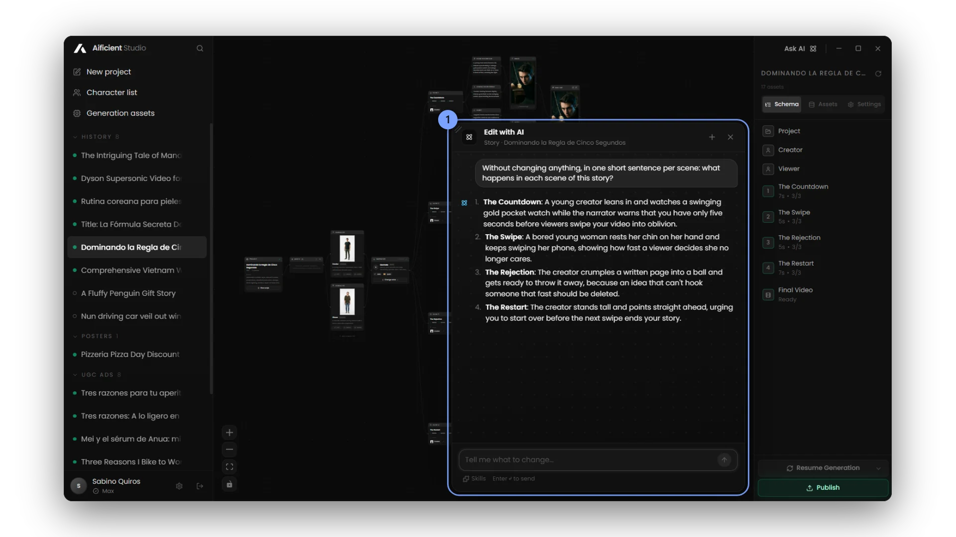Click the search icon in the sidebar header

[200, 48]
